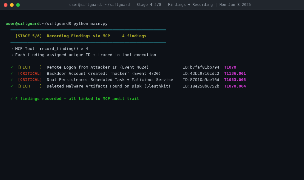
Task: Click the [HIGH] tag on Remote Logon row
Action: pyautogui.click(x=30, y=67)
